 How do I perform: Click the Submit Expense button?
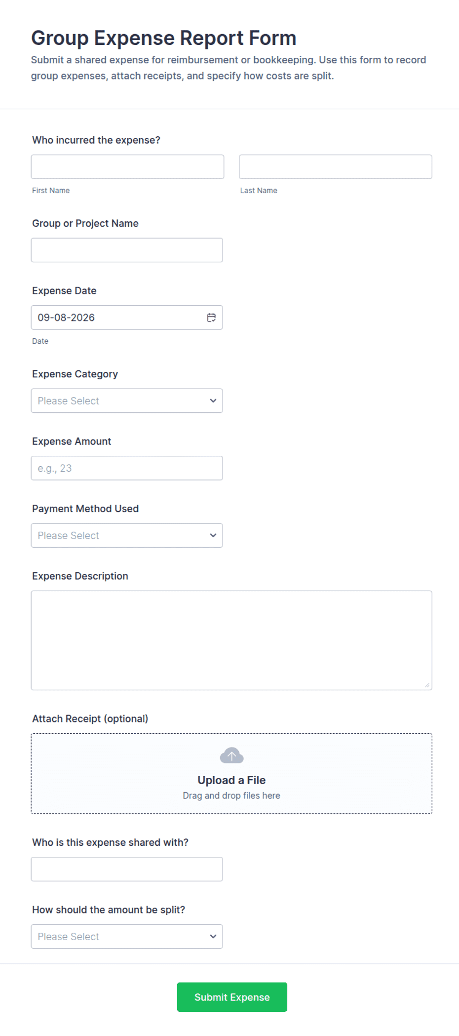(x=232, y=997)
